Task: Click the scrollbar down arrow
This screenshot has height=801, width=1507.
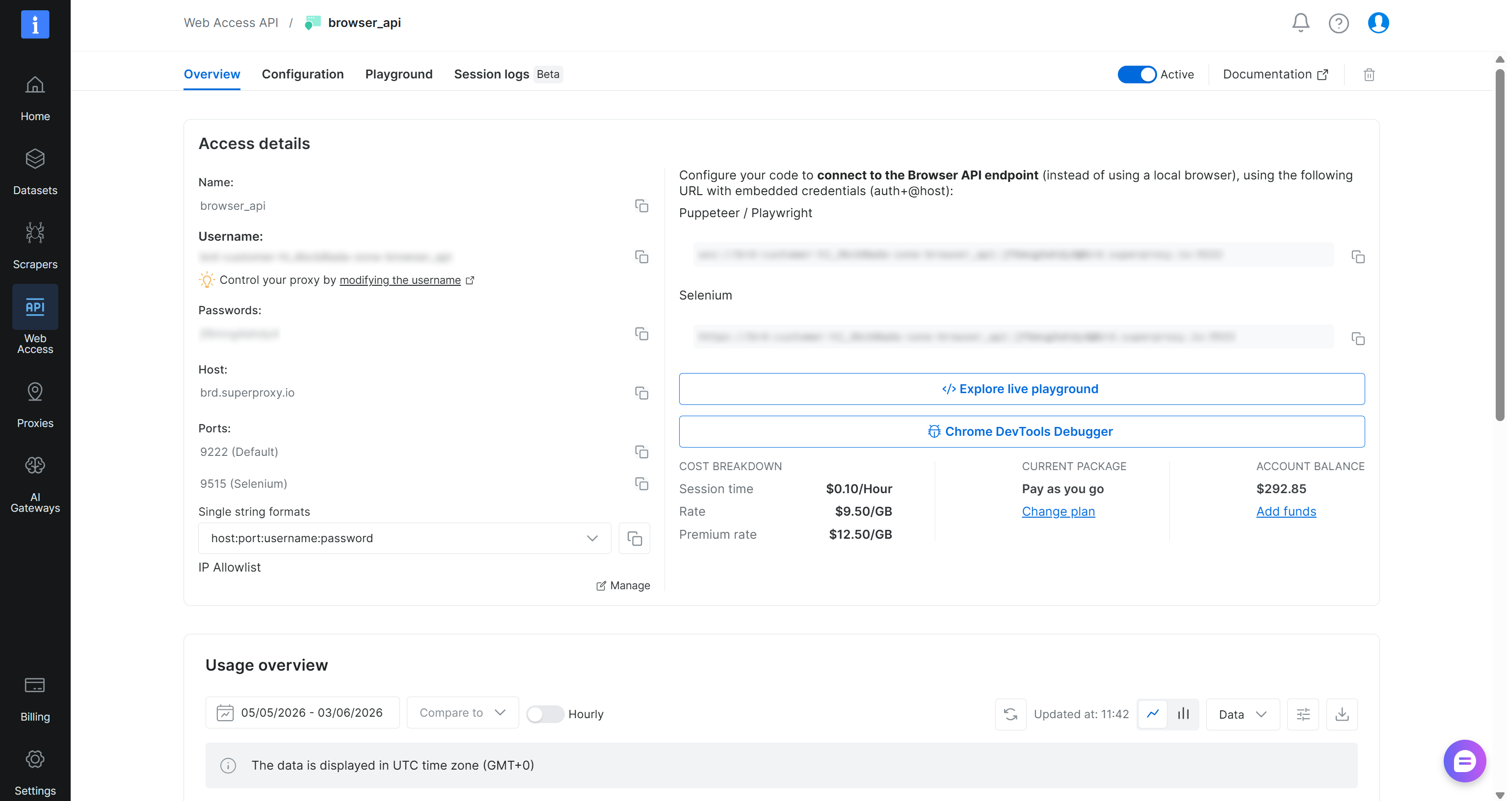Action: pos(1500,795)
